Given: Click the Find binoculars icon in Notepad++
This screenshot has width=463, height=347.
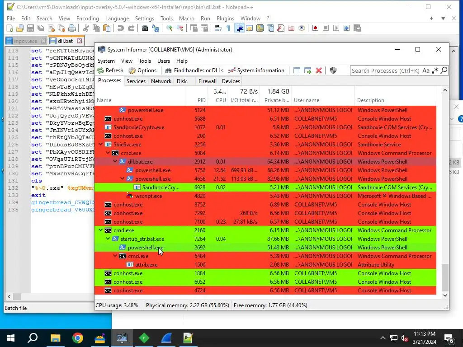Looking at the screenshot, I should point(145,28).
